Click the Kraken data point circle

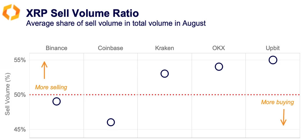click(x=165, y=74)
